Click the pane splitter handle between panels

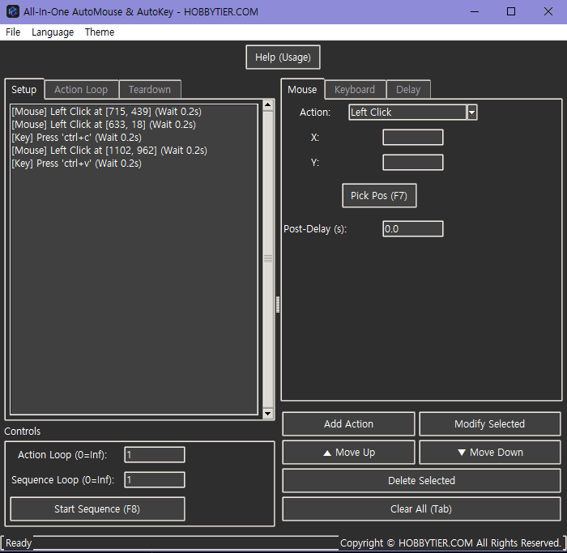tap(278, 304)
